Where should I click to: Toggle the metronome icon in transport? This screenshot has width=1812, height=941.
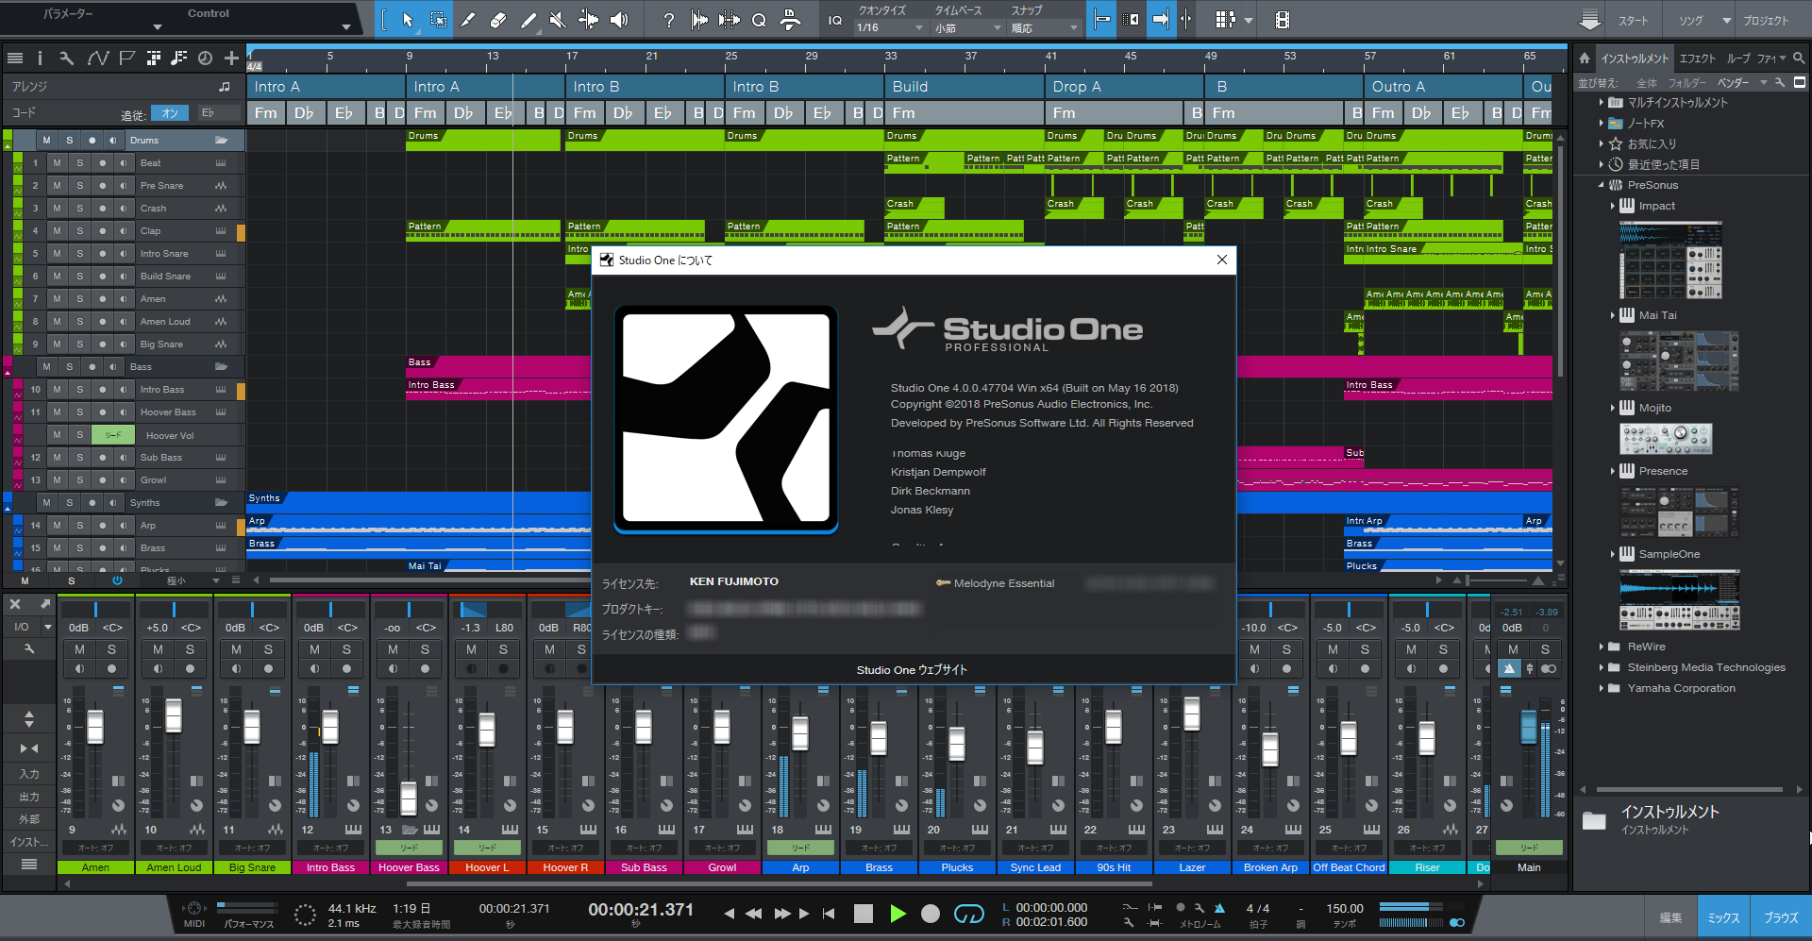tap(1219, 908)
